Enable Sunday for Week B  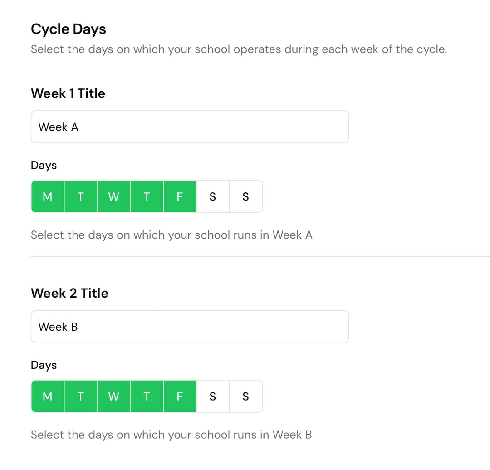(245, 396)
